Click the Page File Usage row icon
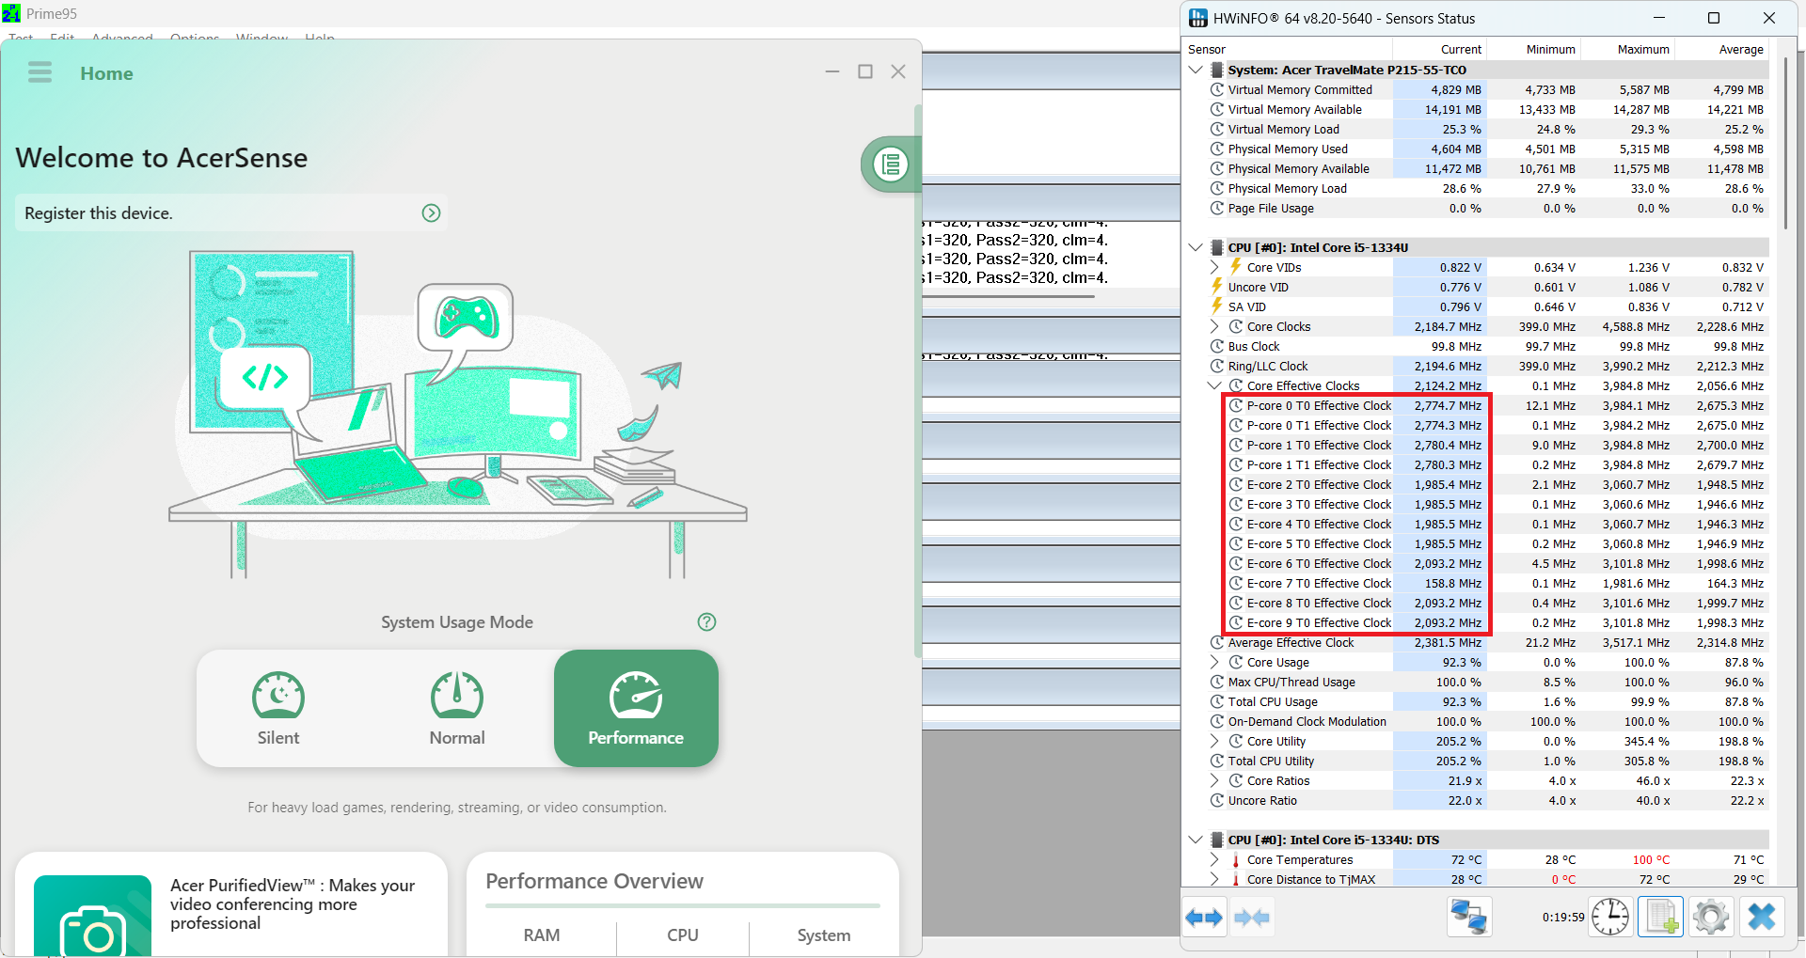The height and width of the screenshot is (958, 1806). pyautogui.click(x=1217, y=208)
